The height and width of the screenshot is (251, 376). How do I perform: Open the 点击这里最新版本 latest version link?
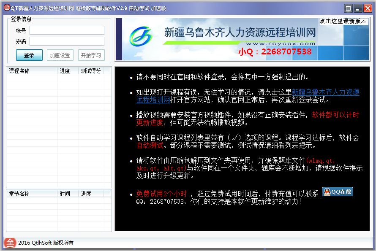(343, 21)
